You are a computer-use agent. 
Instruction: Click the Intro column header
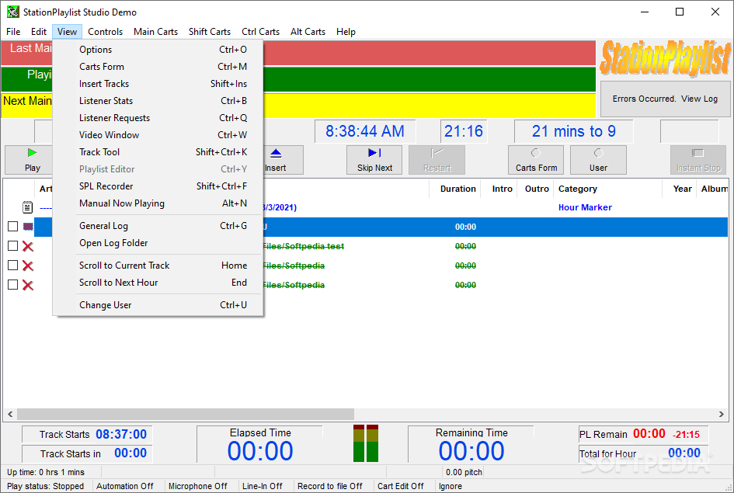(x=499, y=189)
